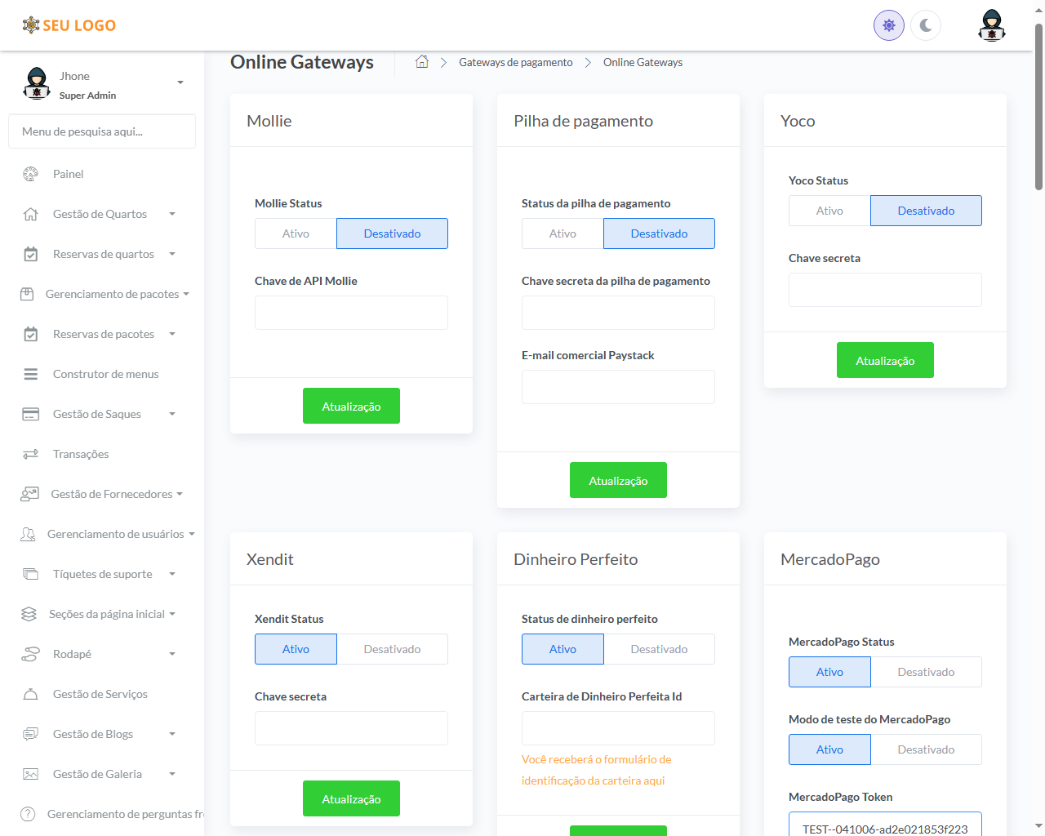
Task: Click the home icon in breadcrumb
Action: (422, 62)
